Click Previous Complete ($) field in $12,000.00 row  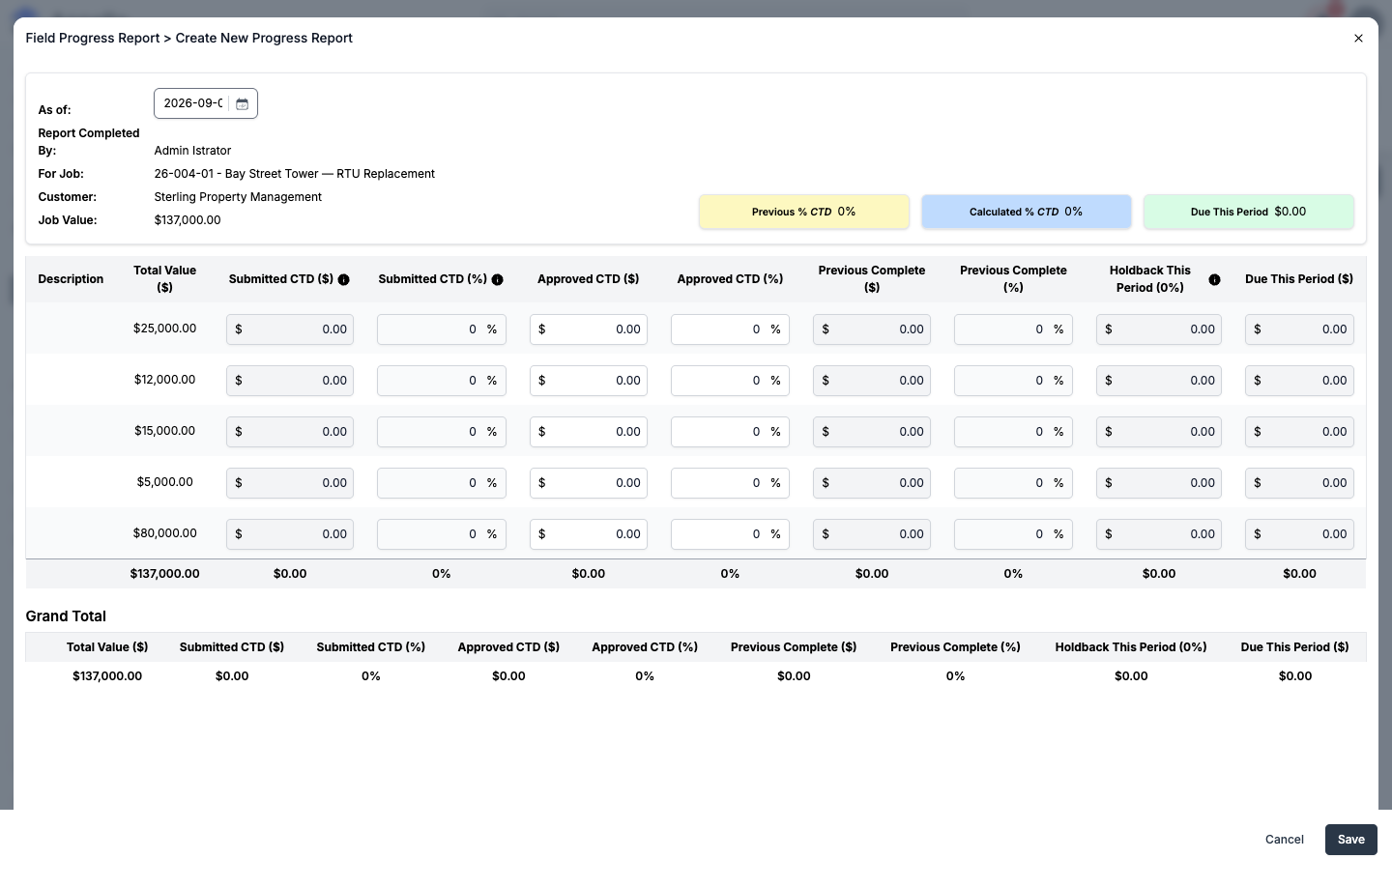click(x=872, y=381)
